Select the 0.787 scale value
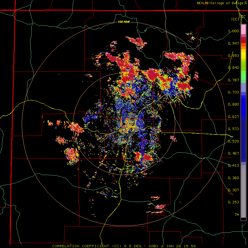The image size is (248, 248). point(233,80)
